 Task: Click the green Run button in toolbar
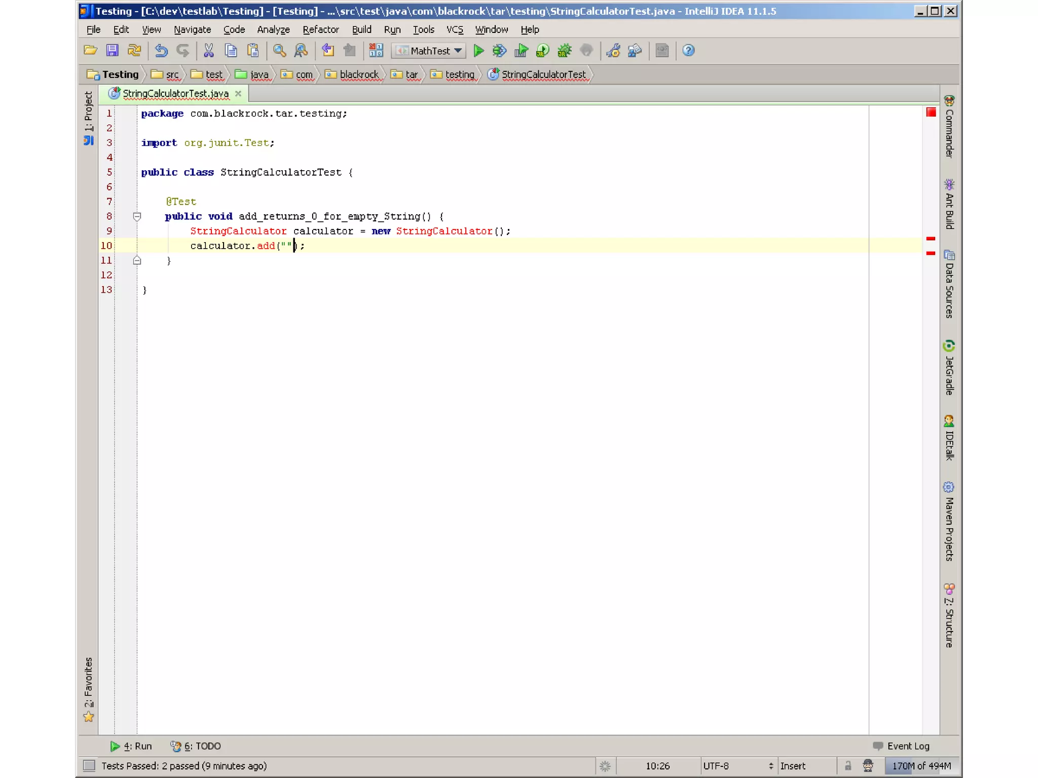pos(478,51)
